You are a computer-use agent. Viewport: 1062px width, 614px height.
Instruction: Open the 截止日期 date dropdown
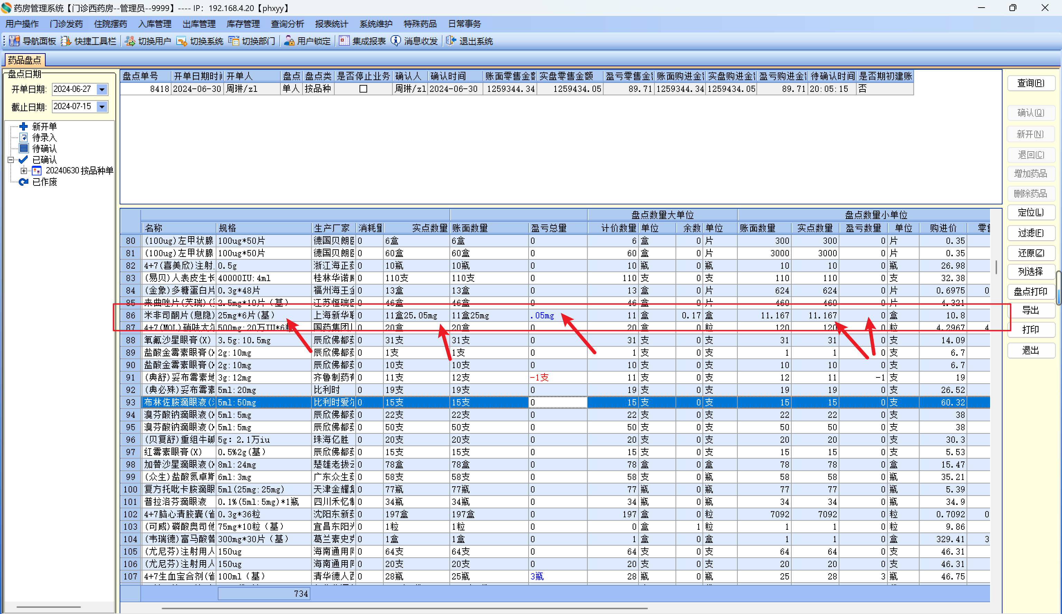pyautogui.click(x=102, y=107)
